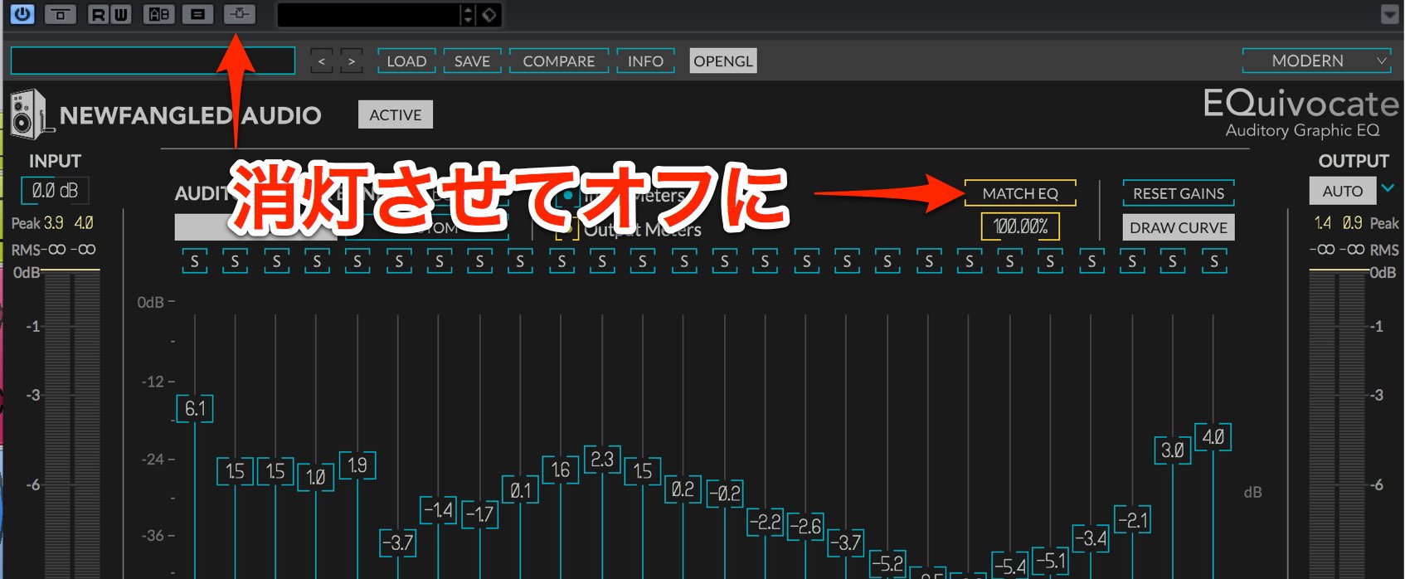Toggle the output AUTO gain button
This screenshot has width=1405, height=579.
(1343, 191)
